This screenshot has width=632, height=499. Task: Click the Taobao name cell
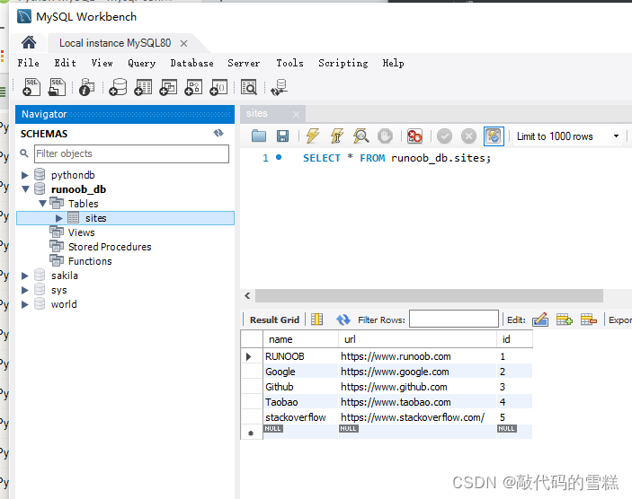click(300, 402)
